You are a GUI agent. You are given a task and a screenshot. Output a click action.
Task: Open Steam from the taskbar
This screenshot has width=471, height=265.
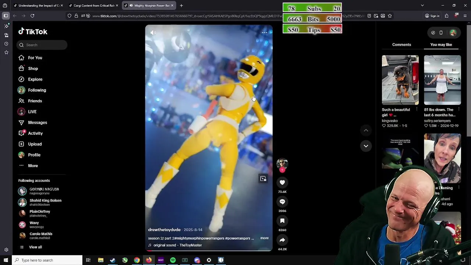pos(113,260)
